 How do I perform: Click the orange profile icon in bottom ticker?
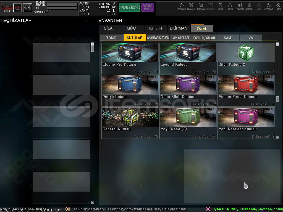tap(68, 209)
